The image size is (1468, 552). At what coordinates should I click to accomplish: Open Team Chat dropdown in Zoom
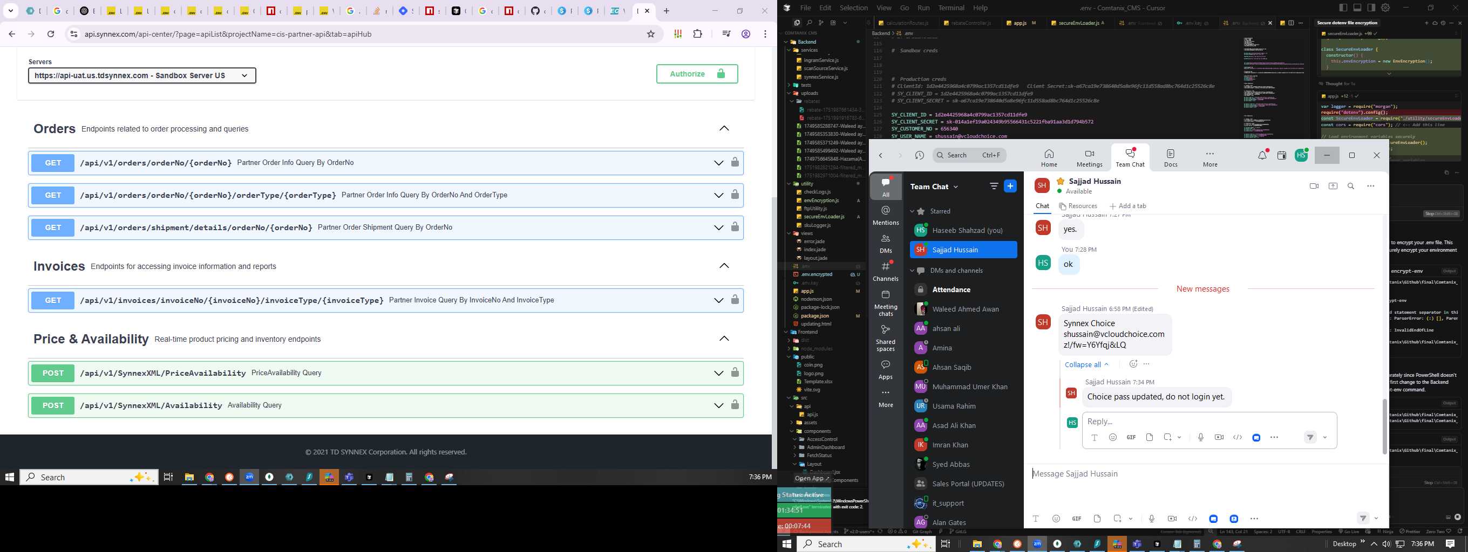(934, 186)
